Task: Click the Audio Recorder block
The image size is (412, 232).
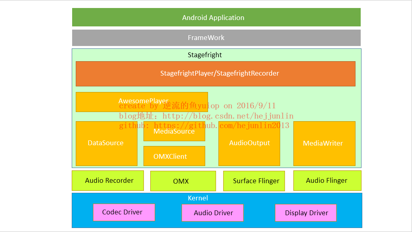Action: (108, 181)
